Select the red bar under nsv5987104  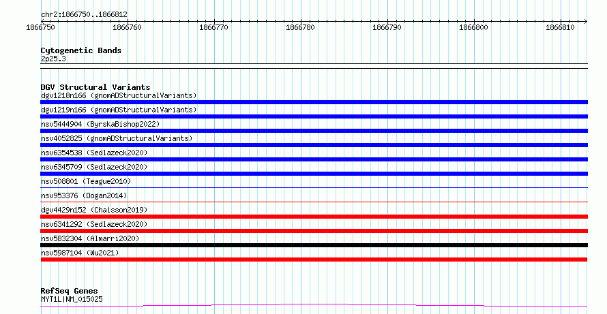click(314, 260)
